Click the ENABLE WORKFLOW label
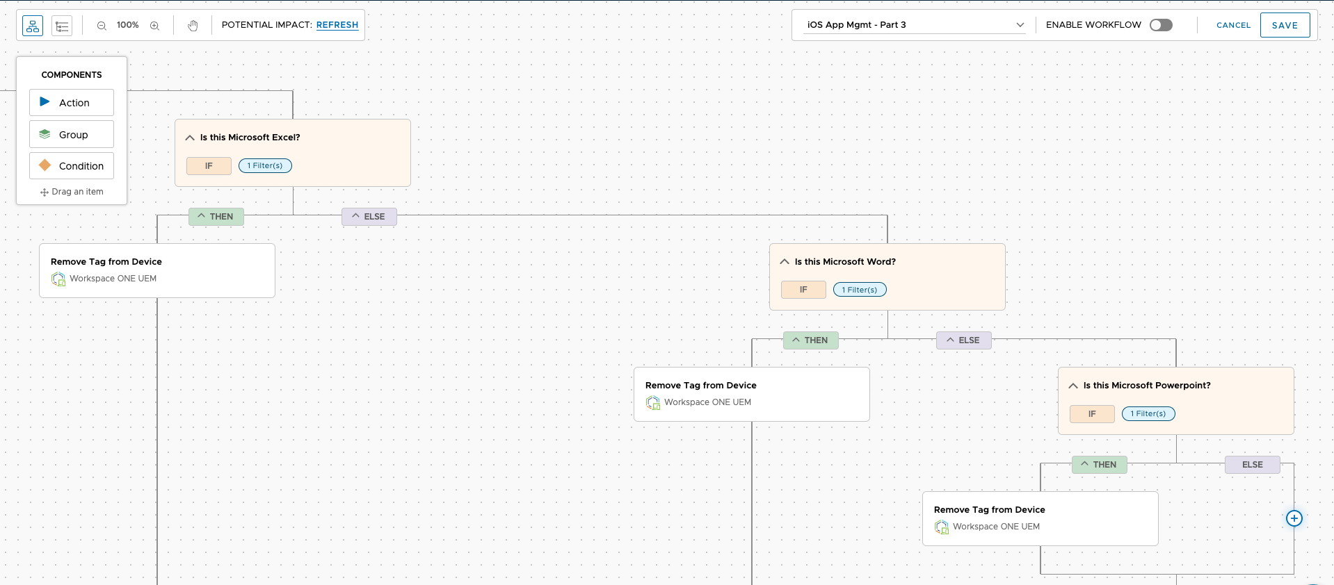The height and width of the screenshot is (585, 1334). [1093, 25]
